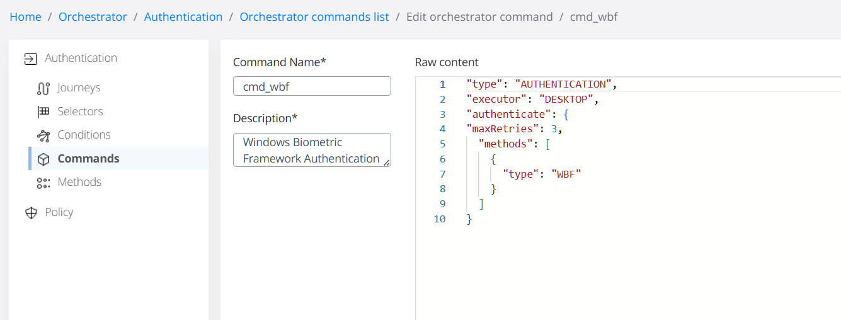Screen dimensions: 841x320
Task: Select Conditions in the sidebar
Action: (84, 135)
